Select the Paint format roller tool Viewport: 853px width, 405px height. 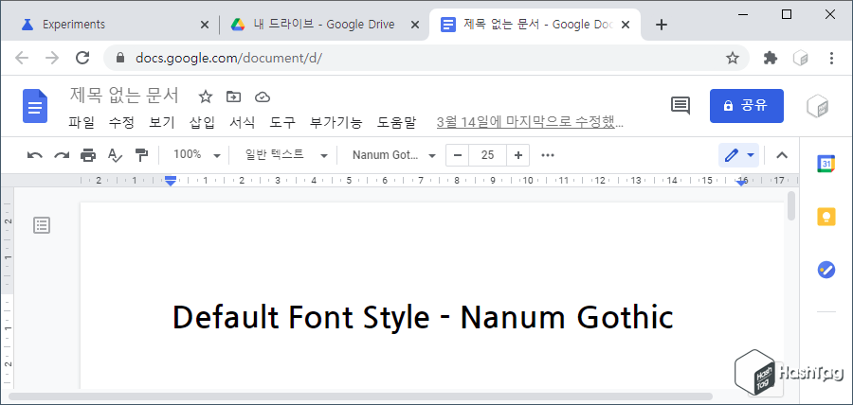click(141, 155)
